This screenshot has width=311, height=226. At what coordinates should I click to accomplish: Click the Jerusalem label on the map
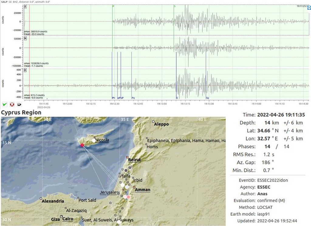click(108, 192)
